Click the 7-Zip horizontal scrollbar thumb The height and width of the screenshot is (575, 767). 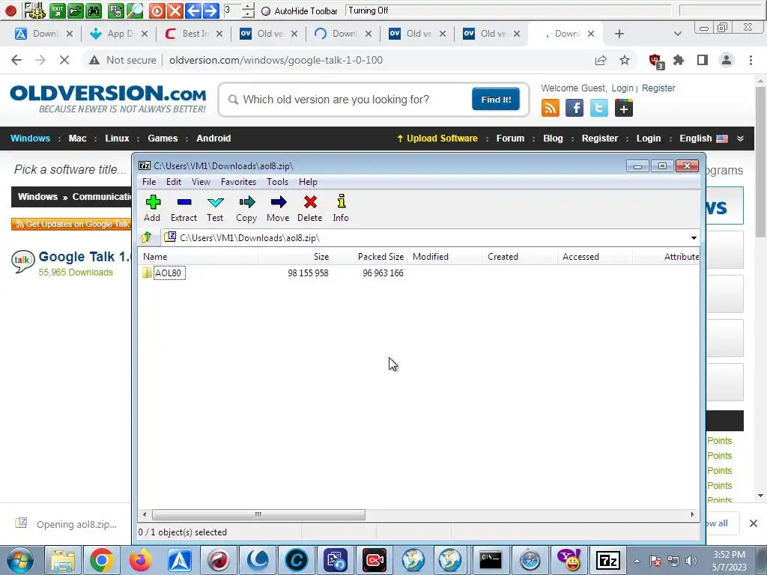tap(258, 514)
